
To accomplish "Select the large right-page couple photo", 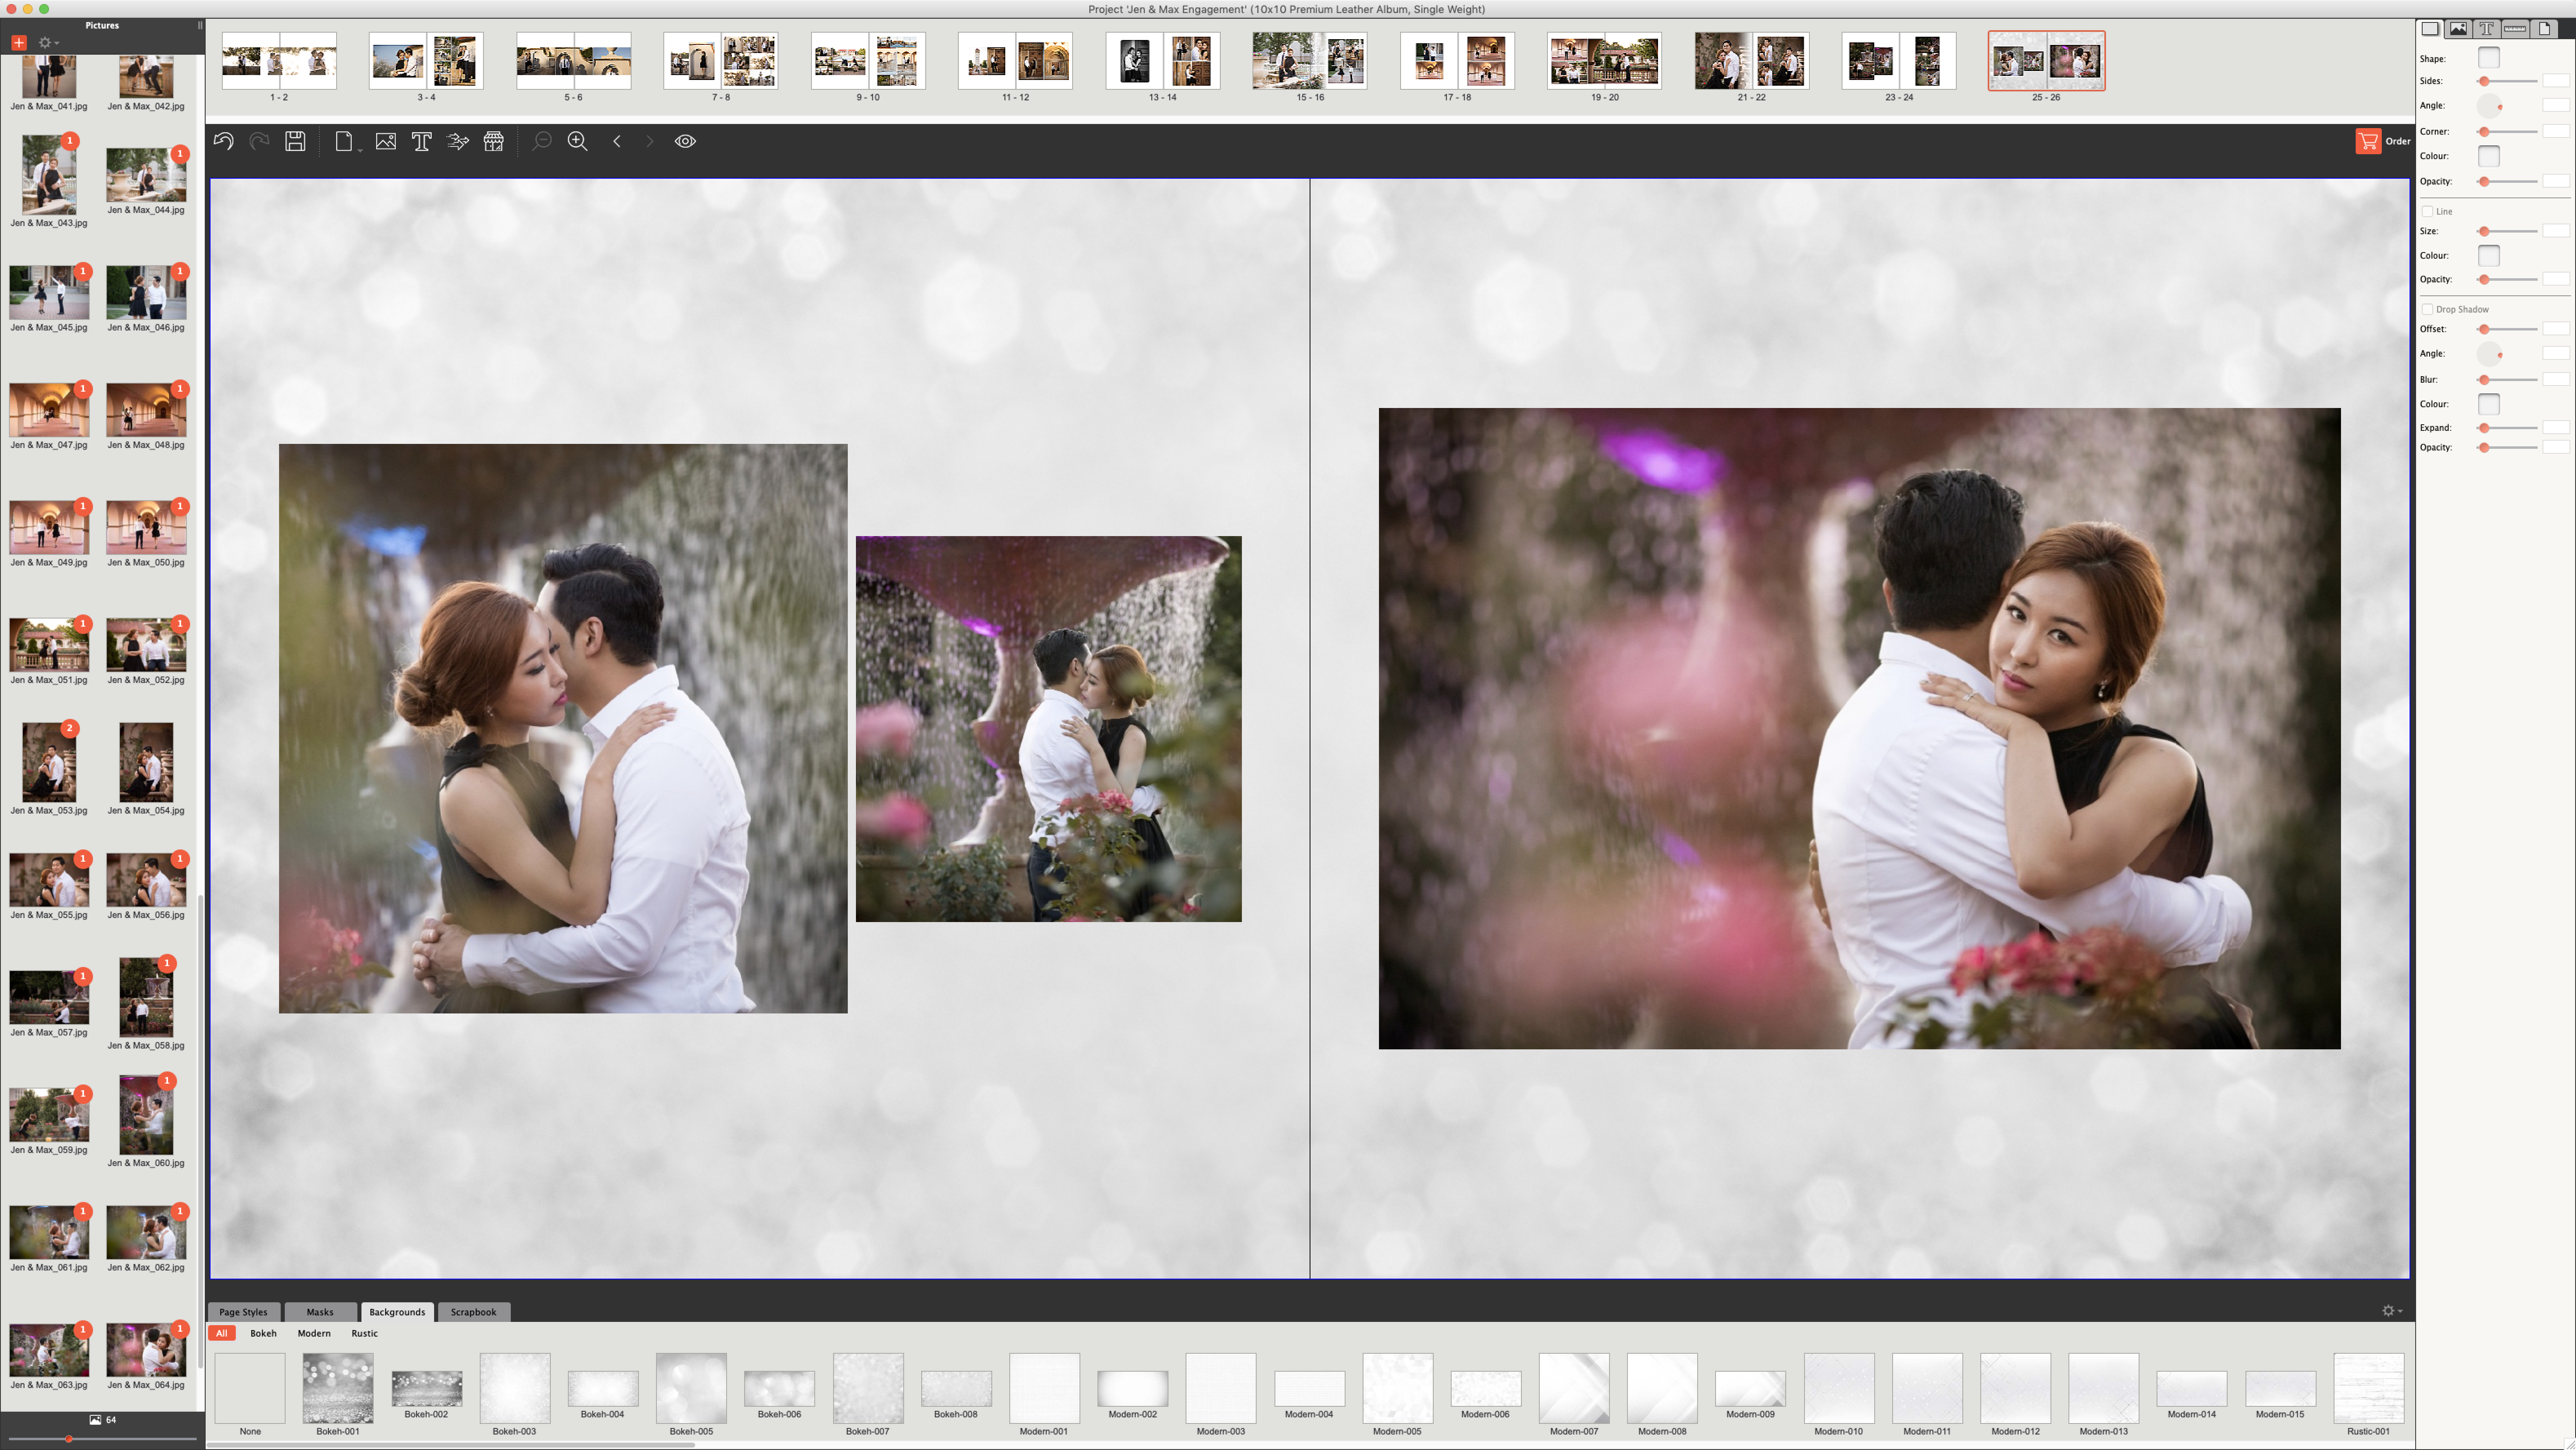I will (x=1859, y=728).
